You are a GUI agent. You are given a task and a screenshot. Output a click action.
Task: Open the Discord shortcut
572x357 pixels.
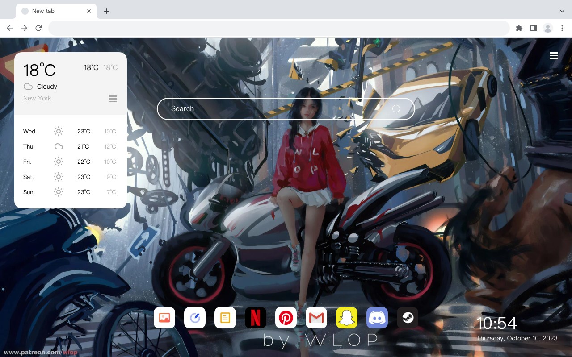coord(377,318)
